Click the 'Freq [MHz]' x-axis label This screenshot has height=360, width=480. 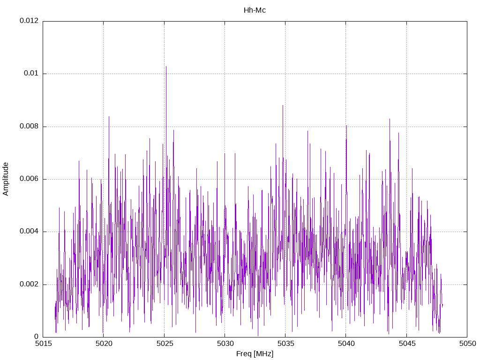[x=255, y=354]
